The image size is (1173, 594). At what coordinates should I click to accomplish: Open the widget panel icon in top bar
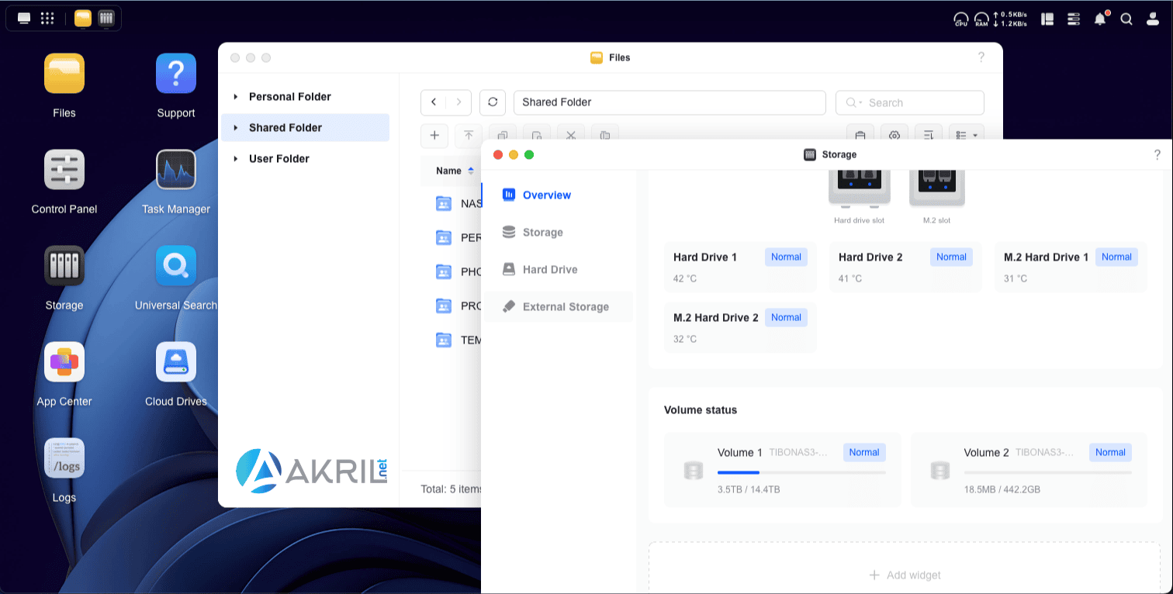click(1048, 19)
